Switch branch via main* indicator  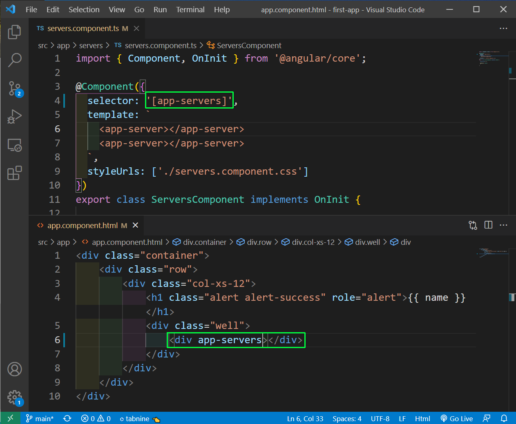click(x=40, y=418)
